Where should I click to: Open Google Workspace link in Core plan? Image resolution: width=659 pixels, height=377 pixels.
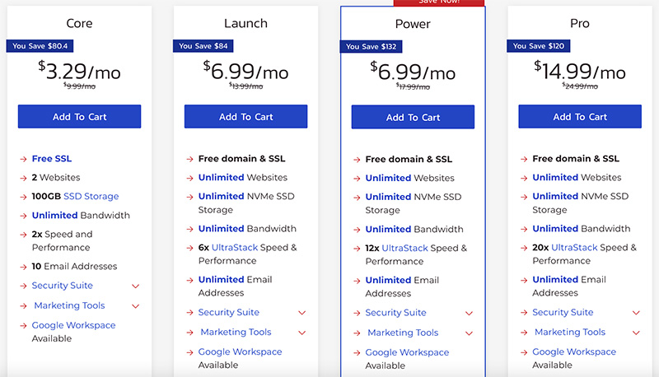click(73, 325)
